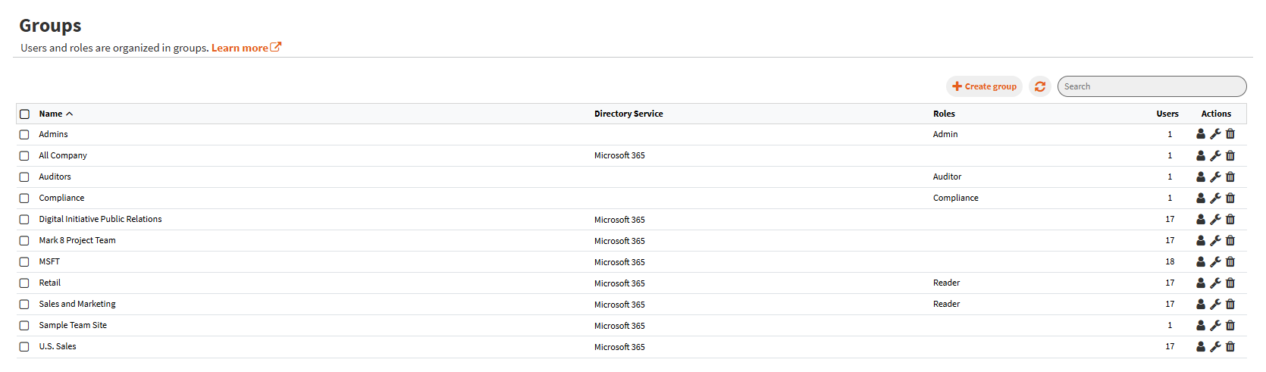Click trash icon for Mark 8 Project Team
The height and width of the screenshot is (372, 1266).
[x=1230, y=240]
